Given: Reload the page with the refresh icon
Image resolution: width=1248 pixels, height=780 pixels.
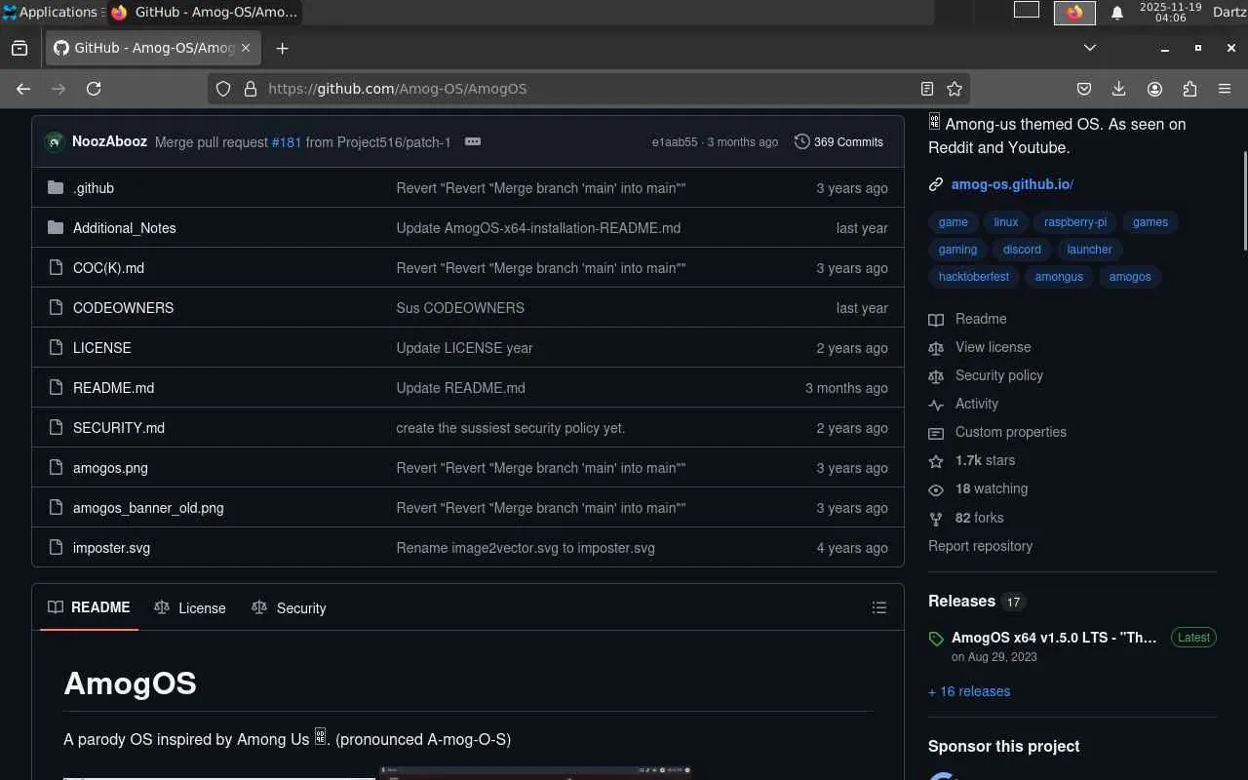Looking at the screenshot, I should (x=94, y=89).
